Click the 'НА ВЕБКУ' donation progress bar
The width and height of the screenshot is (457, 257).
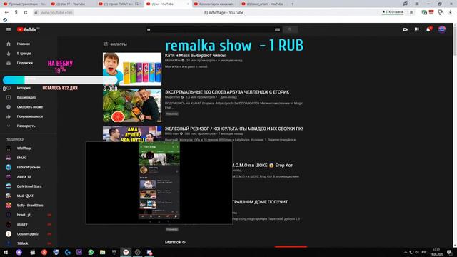pos(60,79)
